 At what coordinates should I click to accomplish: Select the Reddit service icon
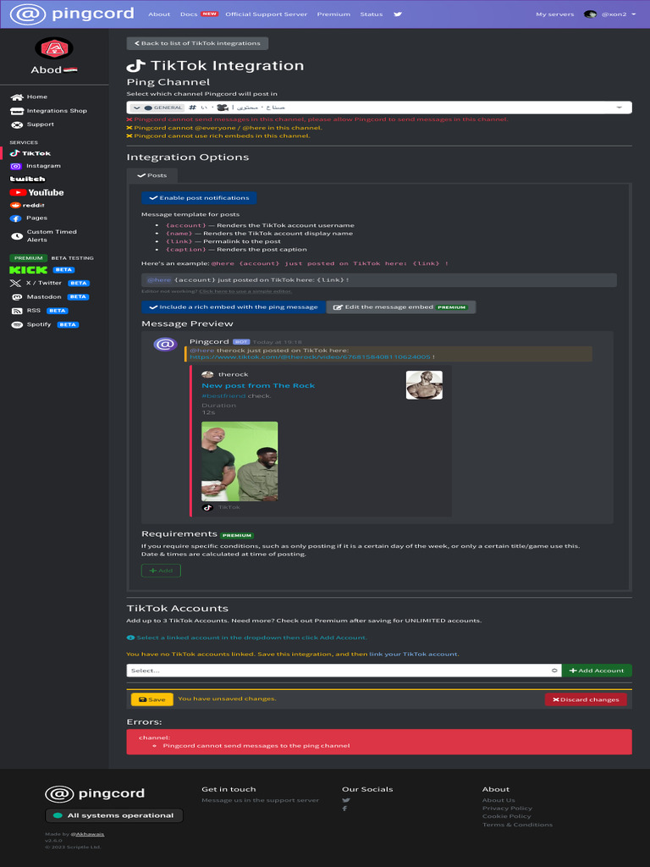coord(15,205)
